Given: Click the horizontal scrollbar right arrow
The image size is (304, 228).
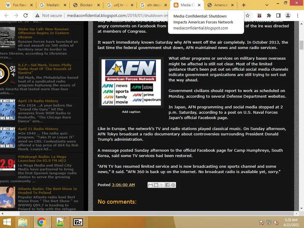Looking at the screenshot, I should (296, 213).
